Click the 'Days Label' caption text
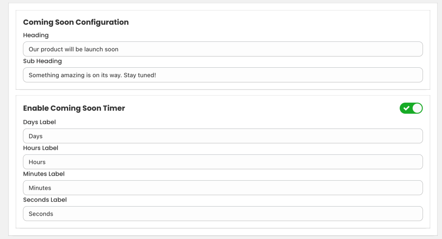The image size is (442, 239). pos(39,122)
